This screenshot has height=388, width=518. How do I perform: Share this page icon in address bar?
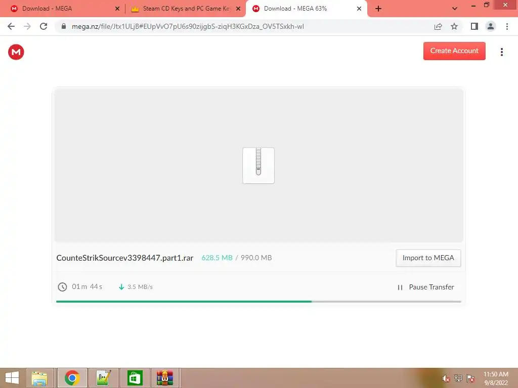(x=438, y=26)
